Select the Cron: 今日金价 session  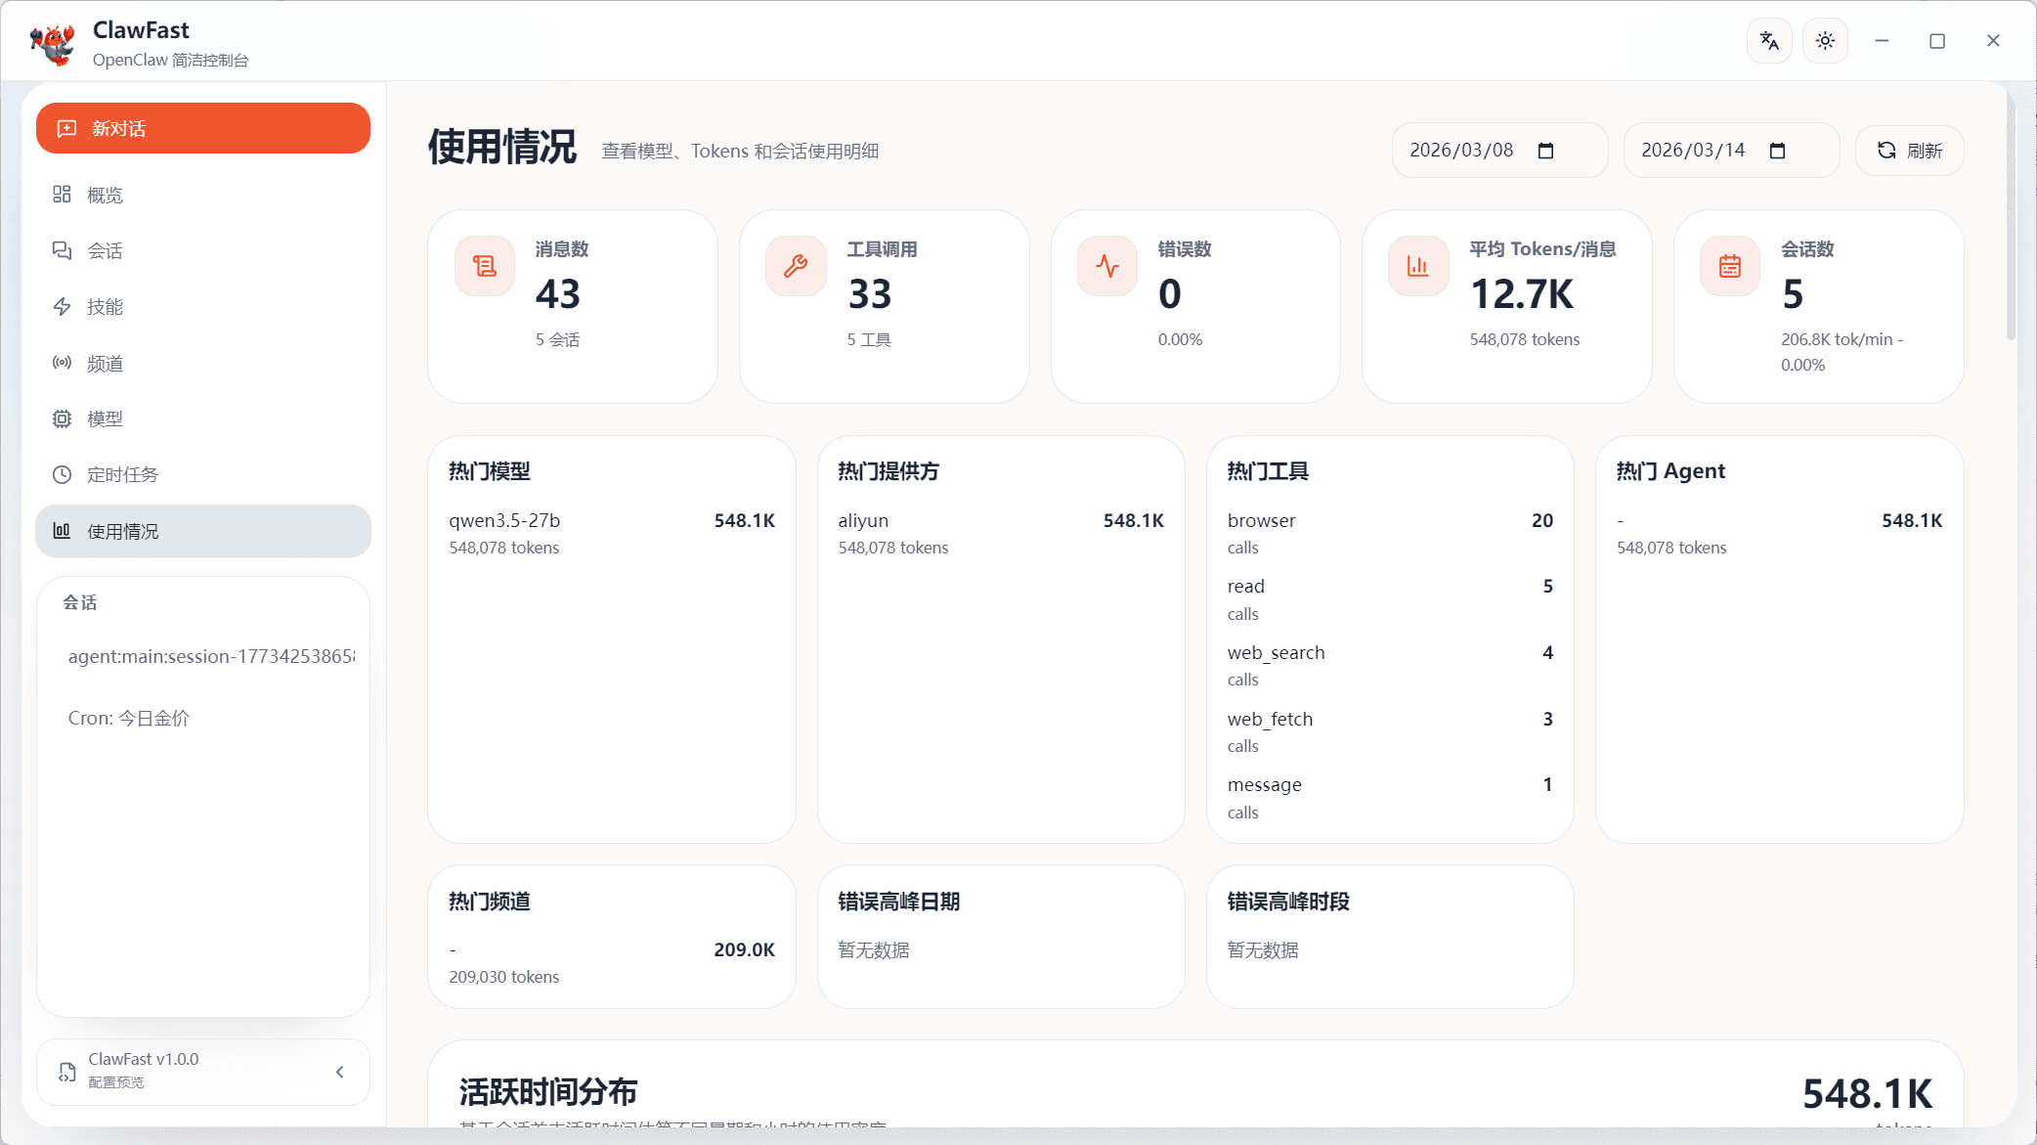(x=128, y=717)
